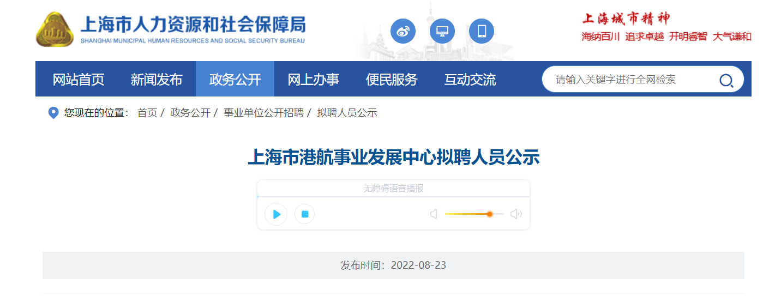The height and width of the screenshot is (296, 781).
Task: Open 网上办事 nav tab
Action: [x=314, y=80]
